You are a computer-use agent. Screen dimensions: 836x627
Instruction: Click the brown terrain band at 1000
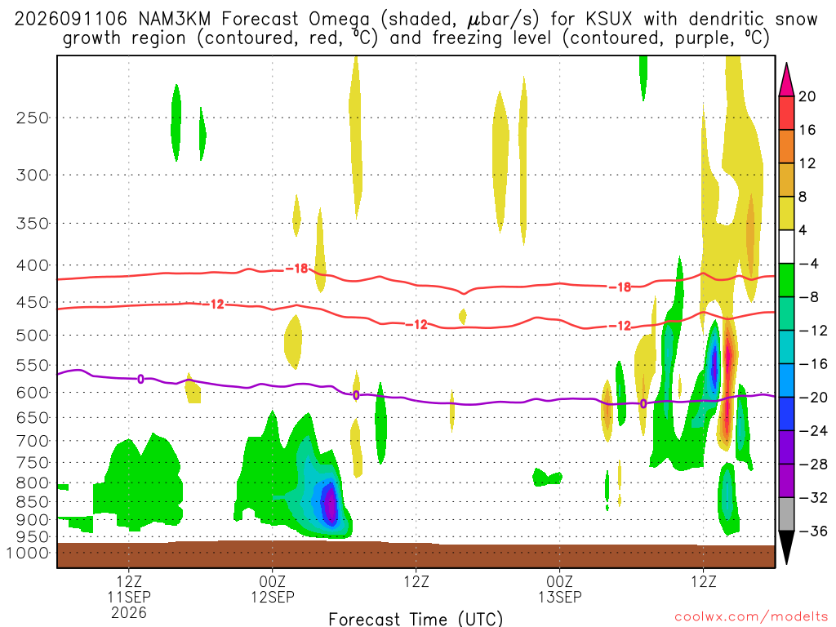(x=416, y=555)
